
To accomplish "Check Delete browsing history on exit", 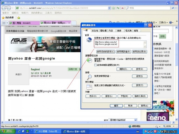I will click(95, 65).
